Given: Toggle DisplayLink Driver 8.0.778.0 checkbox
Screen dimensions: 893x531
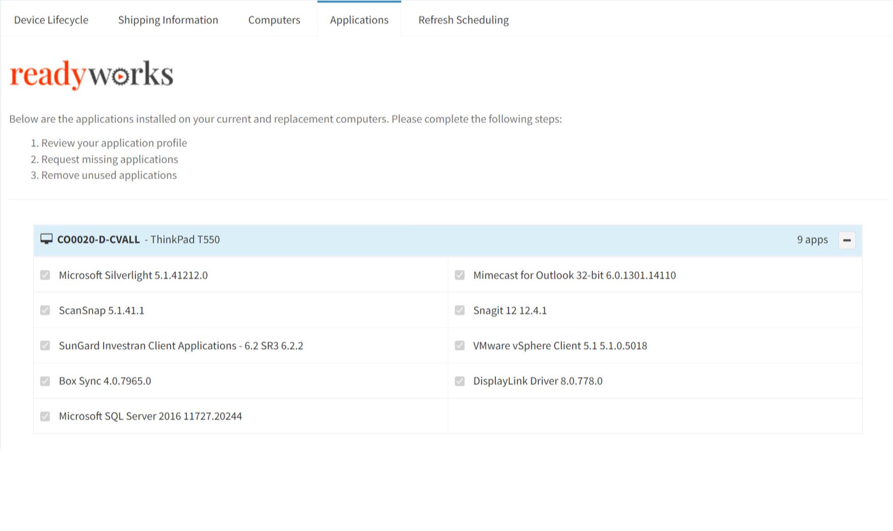Looking at the screenshot, I should point(460,381).
